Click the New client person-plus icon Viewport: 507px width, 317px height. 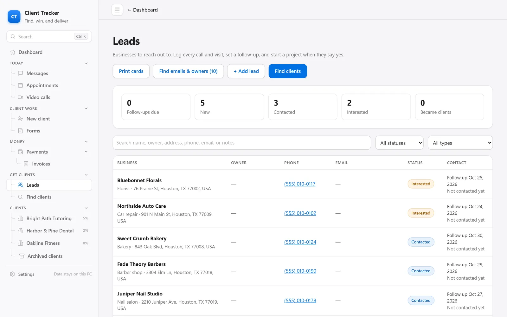[x=21, y=119]
